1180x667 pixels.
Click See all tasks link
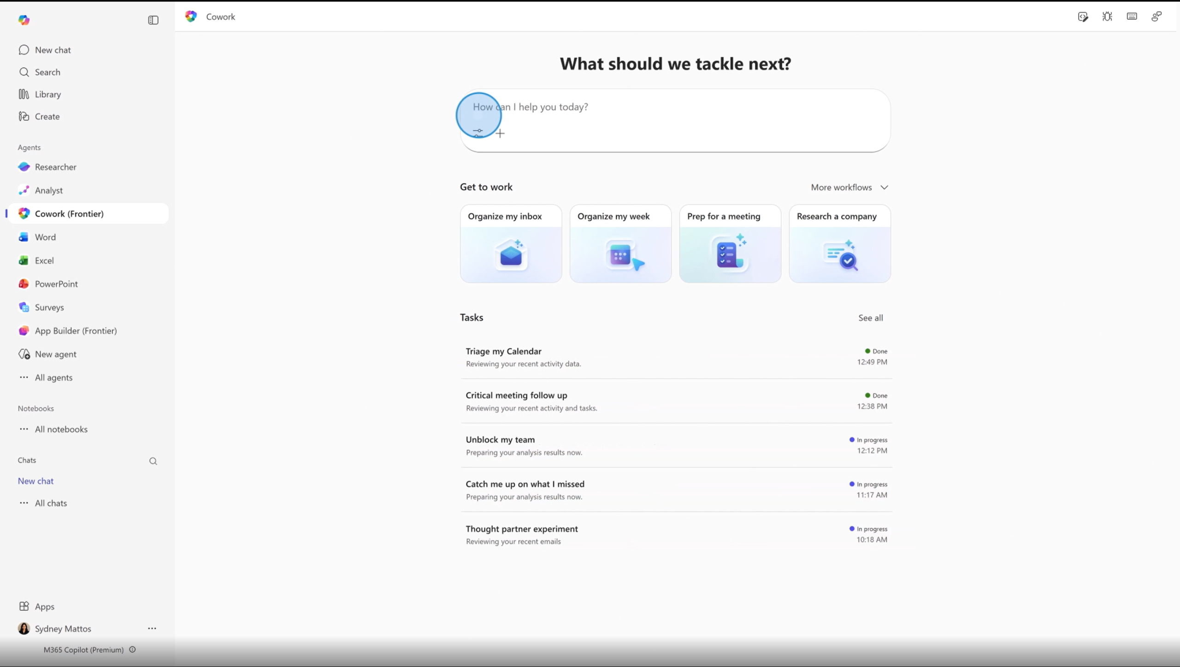(871, 318)
